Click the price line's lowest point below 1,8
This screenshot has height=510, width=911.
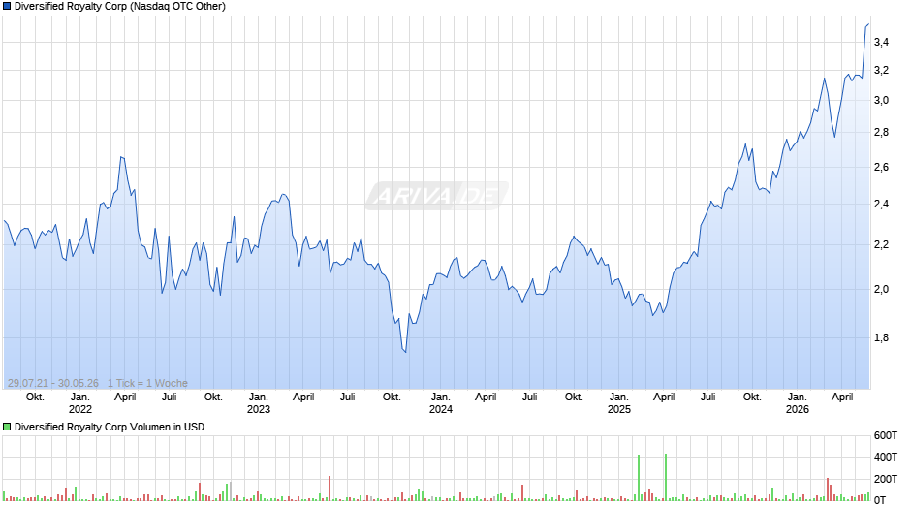point(405,352)
